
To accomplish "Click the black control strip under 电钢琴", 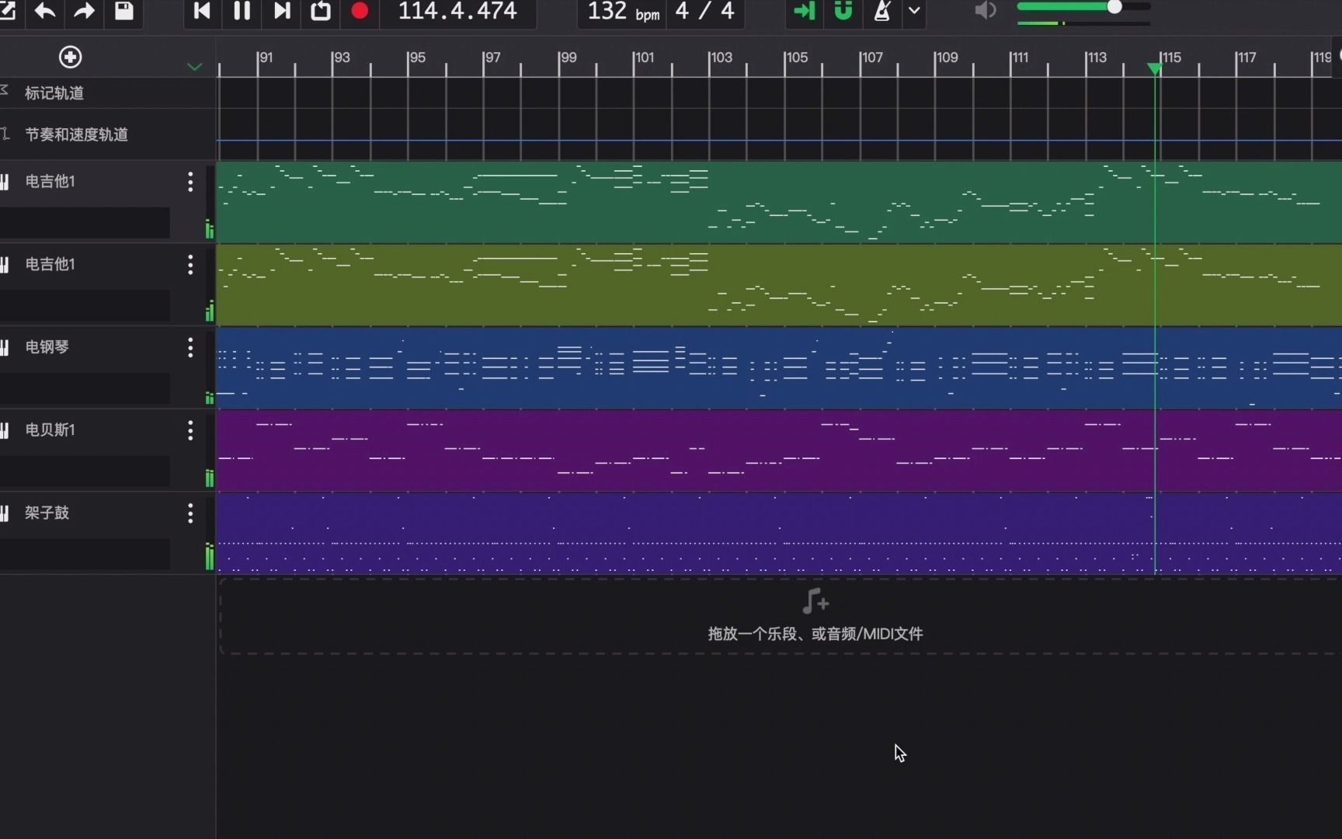I will [85, 388].
